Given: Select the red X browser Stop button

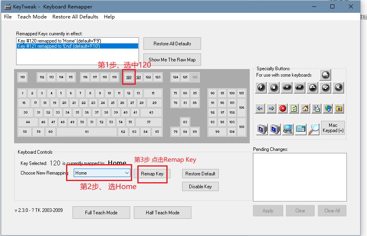Looking at the screenshot, I should tap(283, 108).
